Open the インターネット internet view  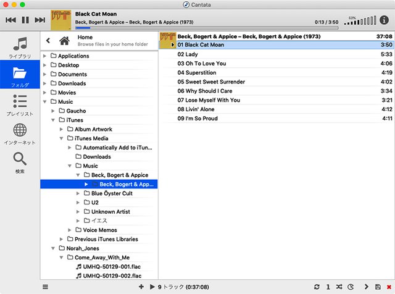click(20, 134)
